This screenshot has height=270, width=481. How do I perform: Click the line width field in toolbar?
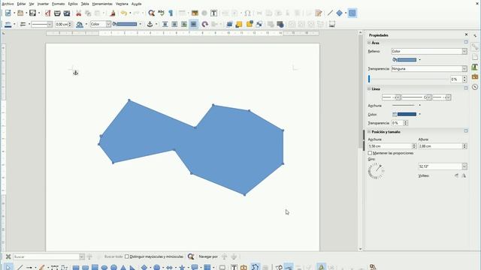click(x=62, y=24)
